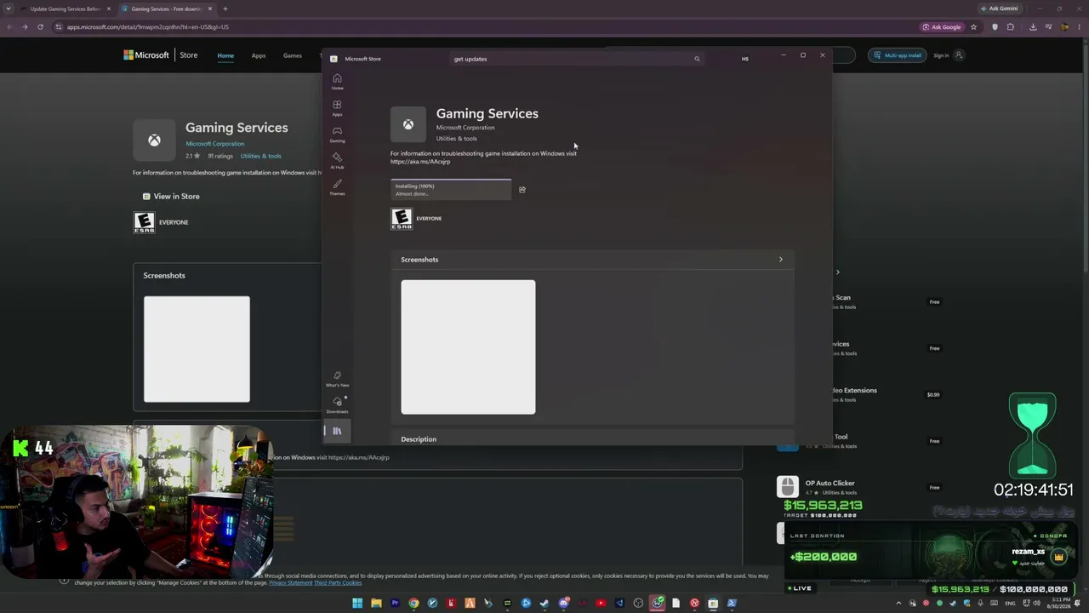Click the search field containing 'get updates'

click(x=577, y=59)
